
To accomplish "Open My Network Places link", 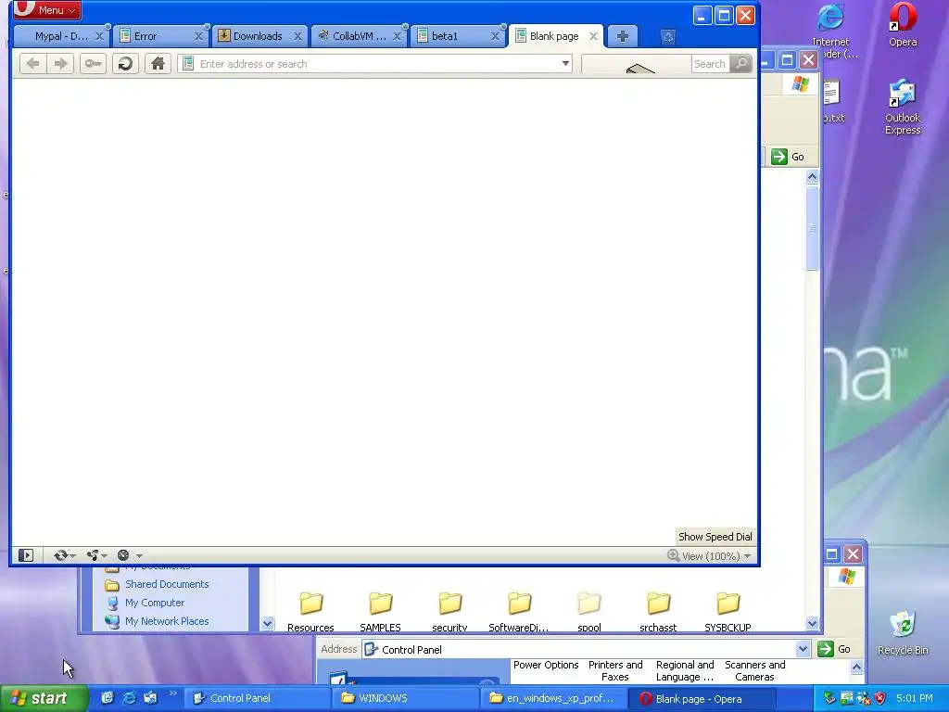I will (x=167, y=621).
